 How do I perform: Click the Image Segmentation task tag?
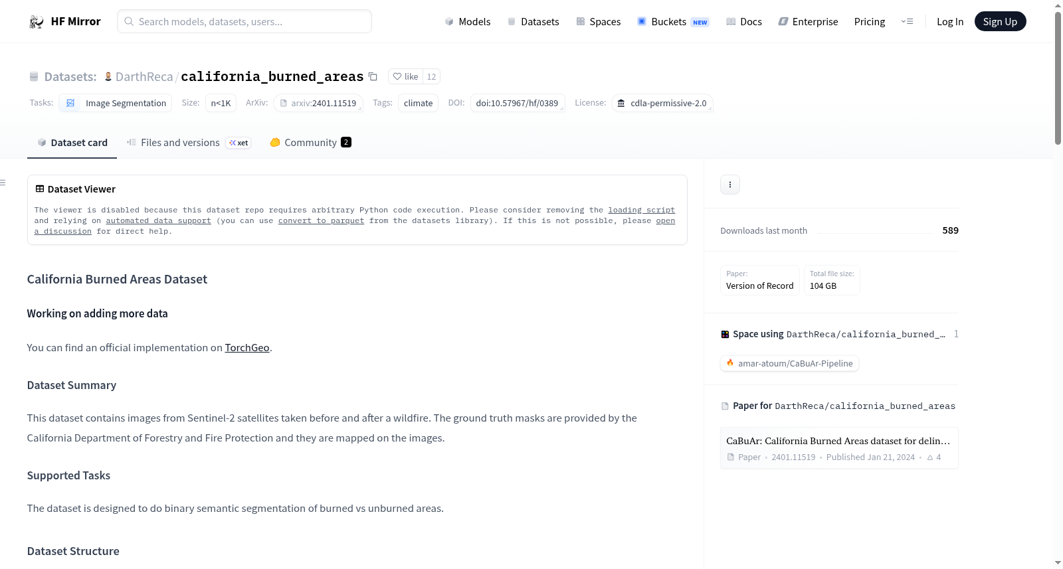[x=116, y=103]
